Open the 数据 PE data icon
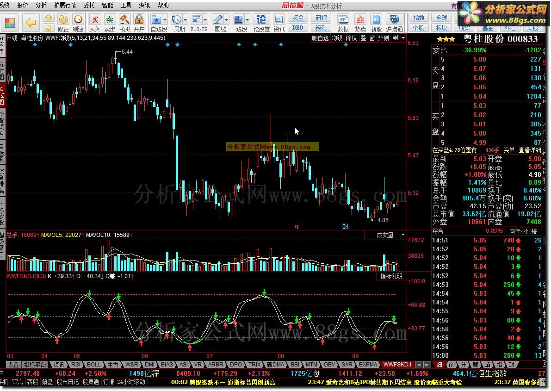The height and width of the screenshot is (391, 551). (x=343, y=23)
